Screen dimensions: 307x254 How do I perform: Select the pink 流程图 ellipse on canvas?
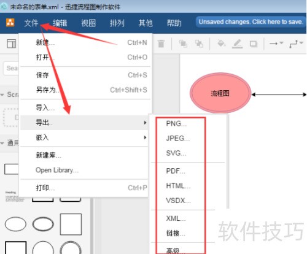pyautogui.click(x=220, y=93)
